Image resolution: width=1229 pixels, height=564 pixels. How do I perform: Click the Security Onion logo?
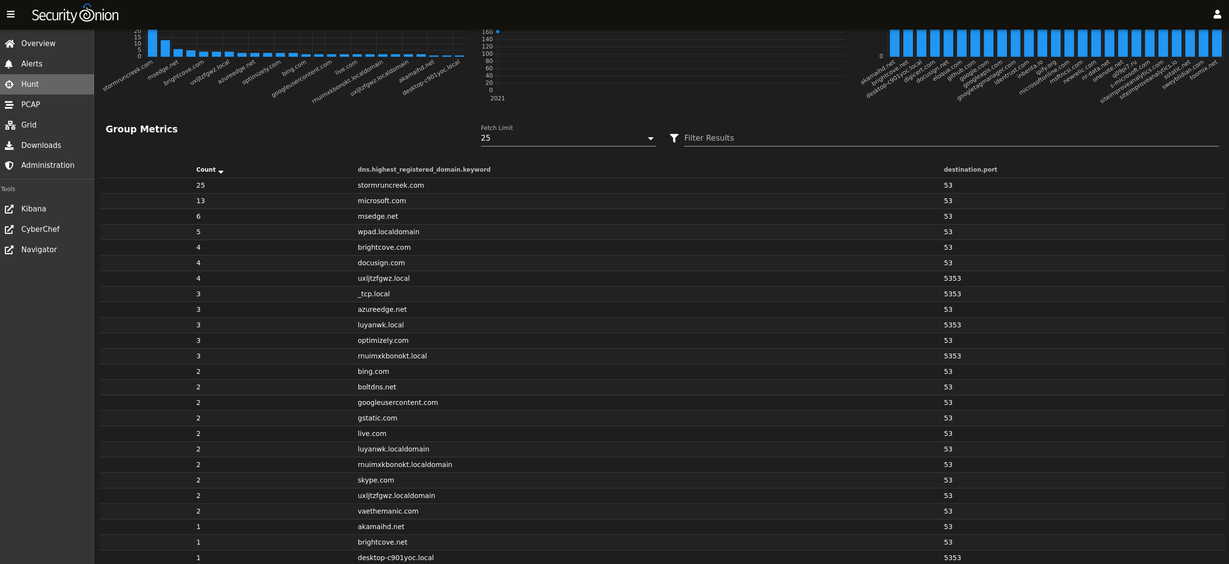pos(75,15)
